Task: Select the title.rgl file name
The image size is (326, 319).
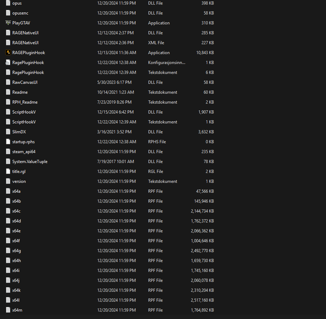Action: coord(19,172)
